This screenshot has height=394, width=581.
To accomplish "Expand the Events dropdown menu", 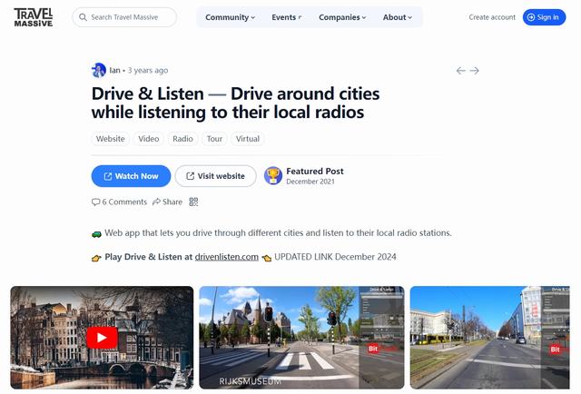I will tap(287, 17).
